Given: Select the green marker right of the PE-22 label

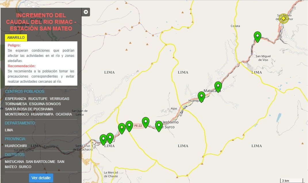Looking at the screenshot, I should click(146, 122).
